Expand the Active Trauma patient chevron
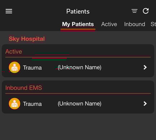156x140 pixels. coord(145,67)
